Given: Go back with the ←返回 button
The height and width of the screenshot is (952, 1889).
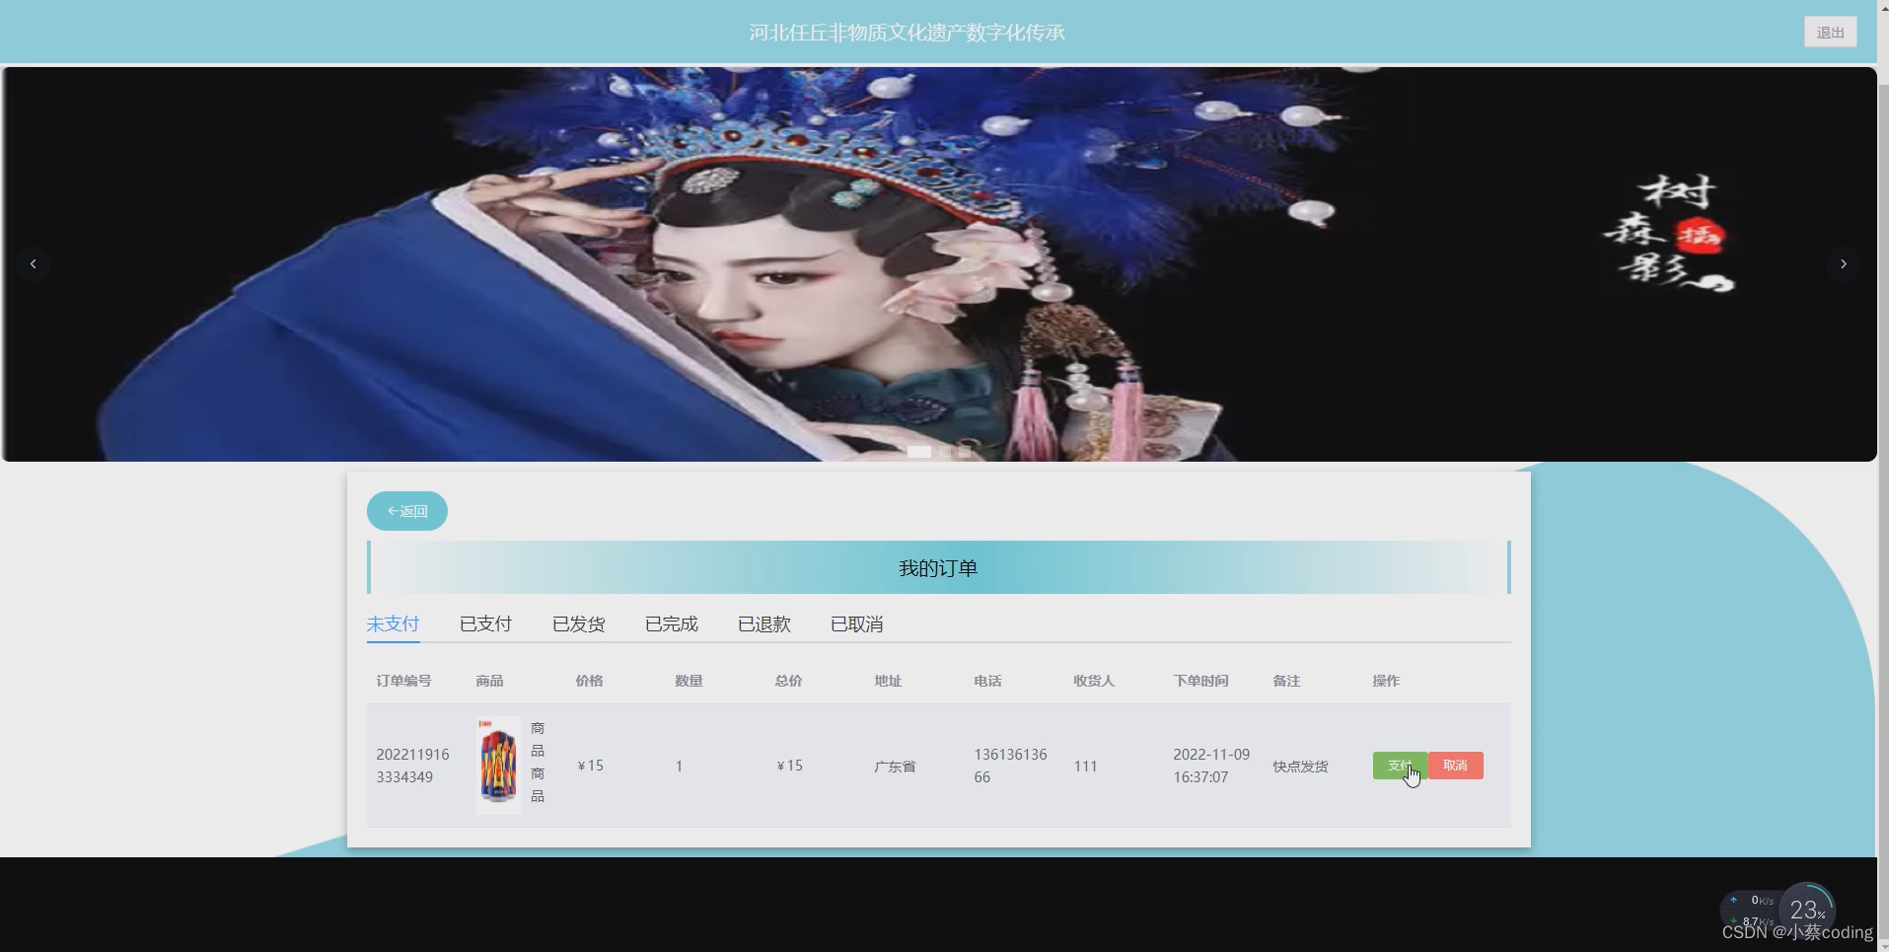Looking at the screenshot, I should (x=406, y=511).
